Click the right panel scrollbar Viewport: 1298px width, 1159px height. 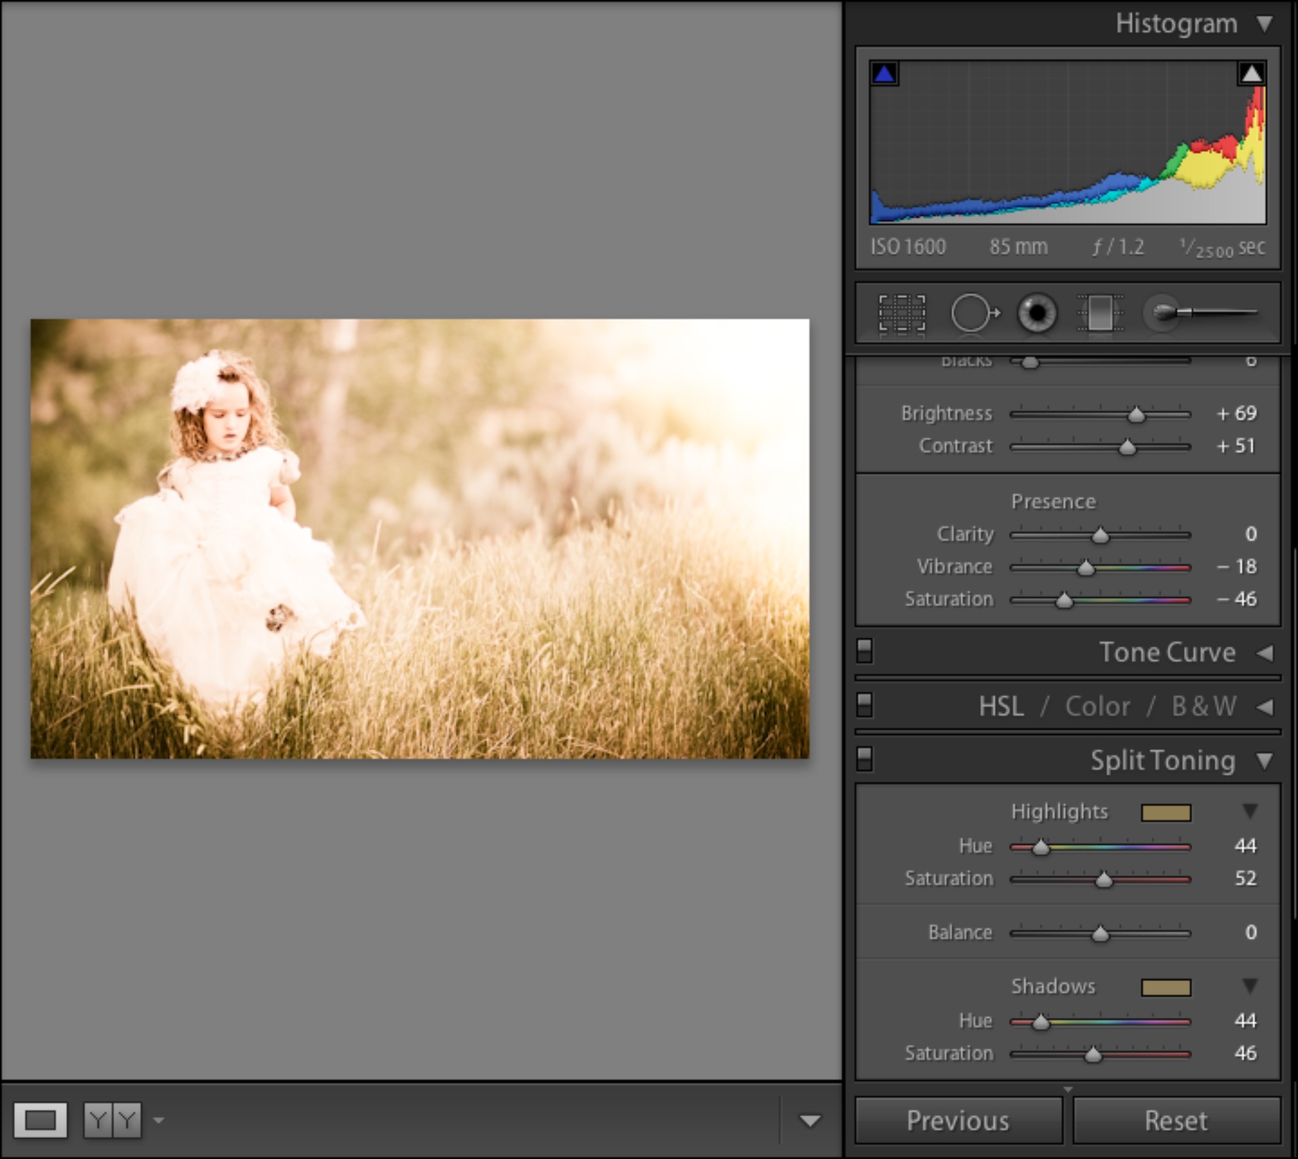tap(1295, 733)
